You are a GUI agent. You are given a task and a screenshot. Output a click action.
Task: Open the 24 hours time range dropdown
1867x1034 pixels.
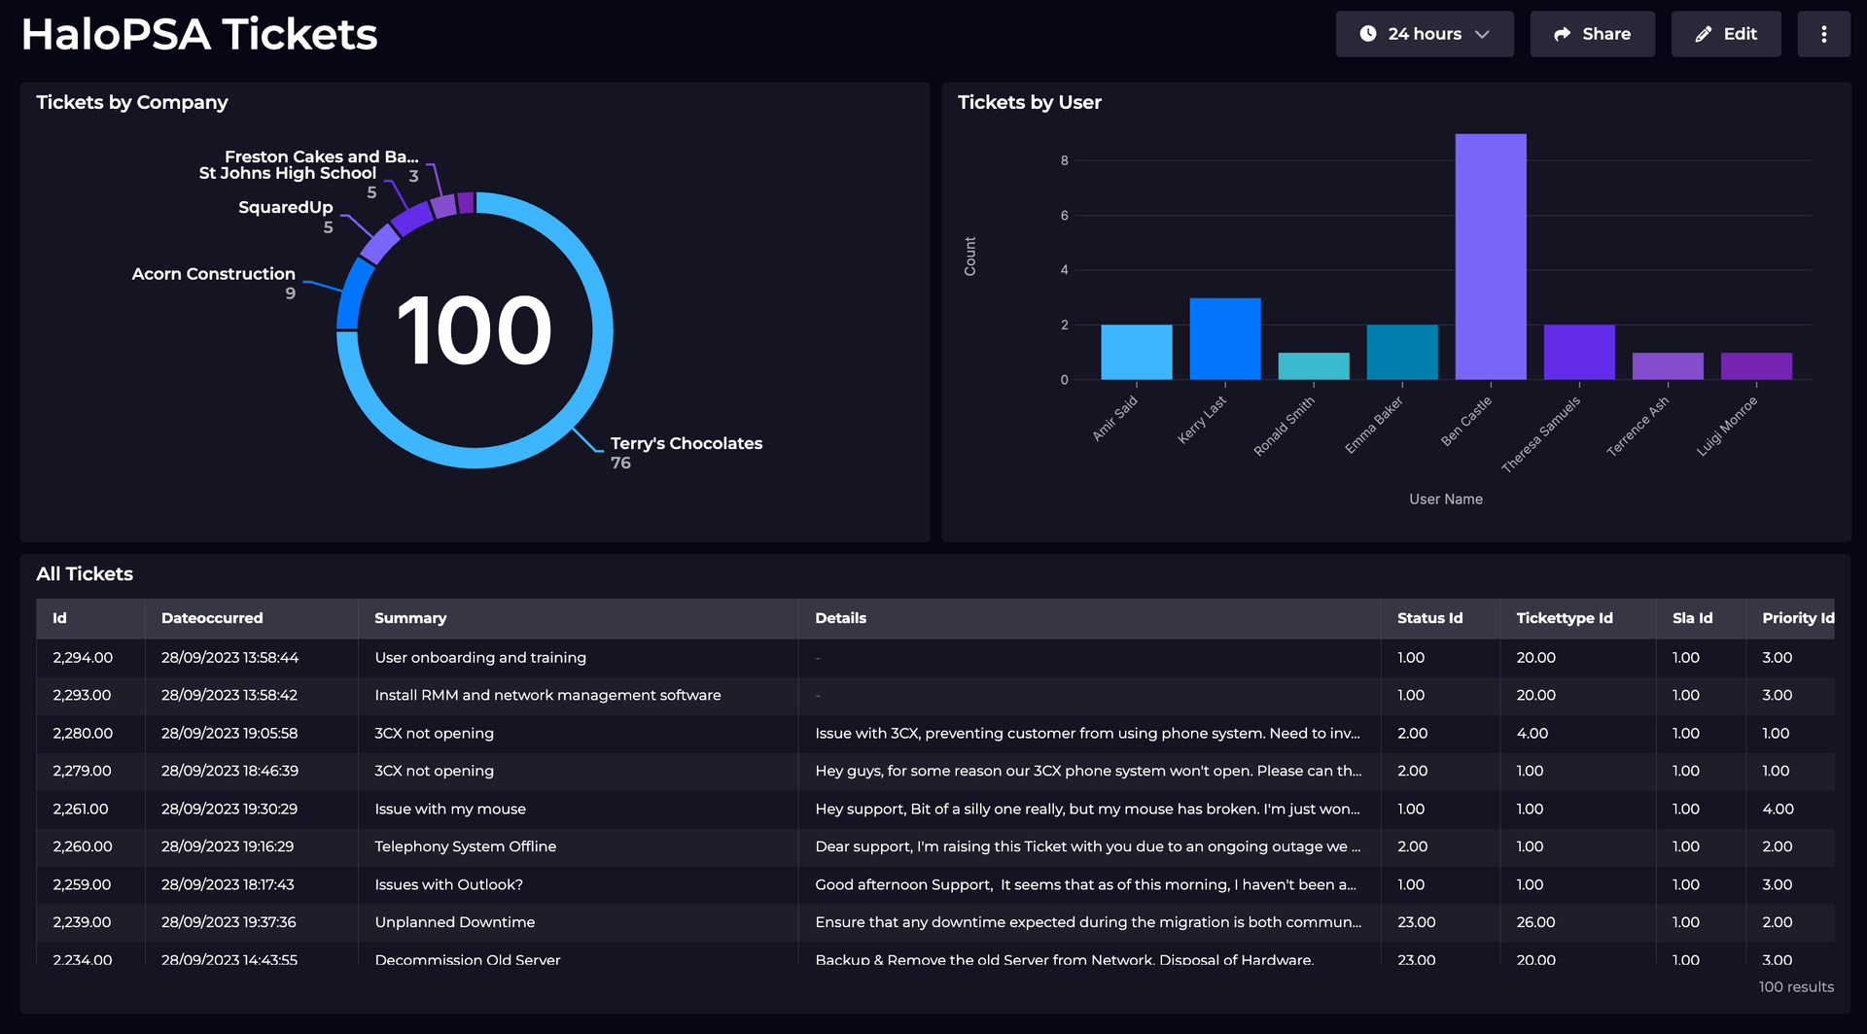pos(1425,33)
